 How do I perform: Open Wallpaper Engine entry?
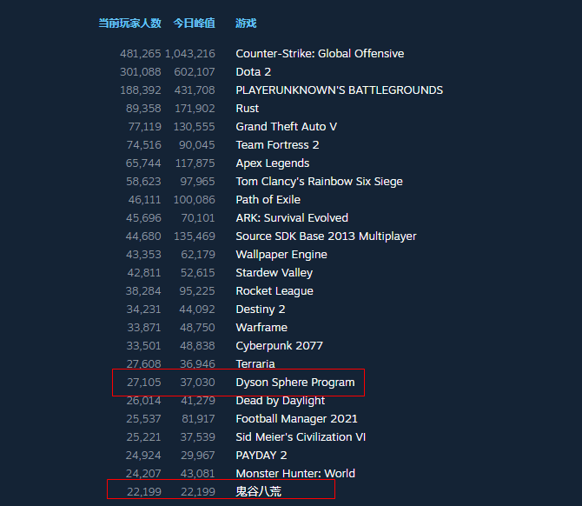click(x=281, y=255)
